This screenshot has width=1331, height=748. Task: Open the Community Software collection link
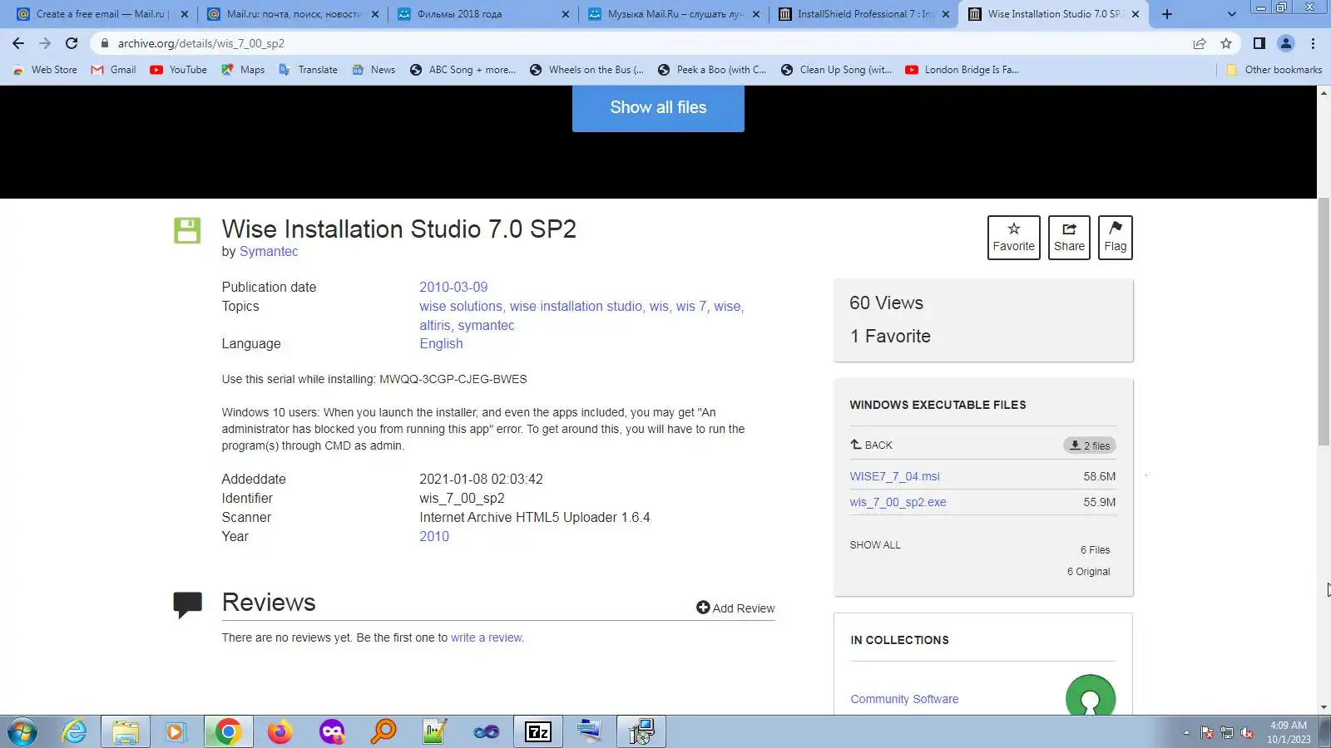[904, 700]
